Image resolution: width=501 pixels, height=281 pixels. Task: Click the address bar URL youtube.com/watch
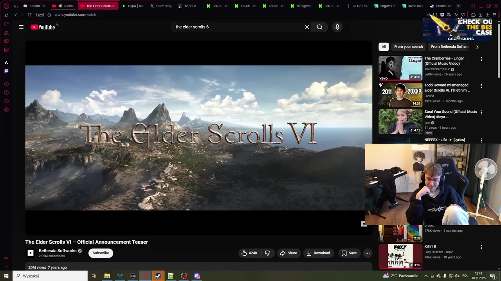point(75,14)
